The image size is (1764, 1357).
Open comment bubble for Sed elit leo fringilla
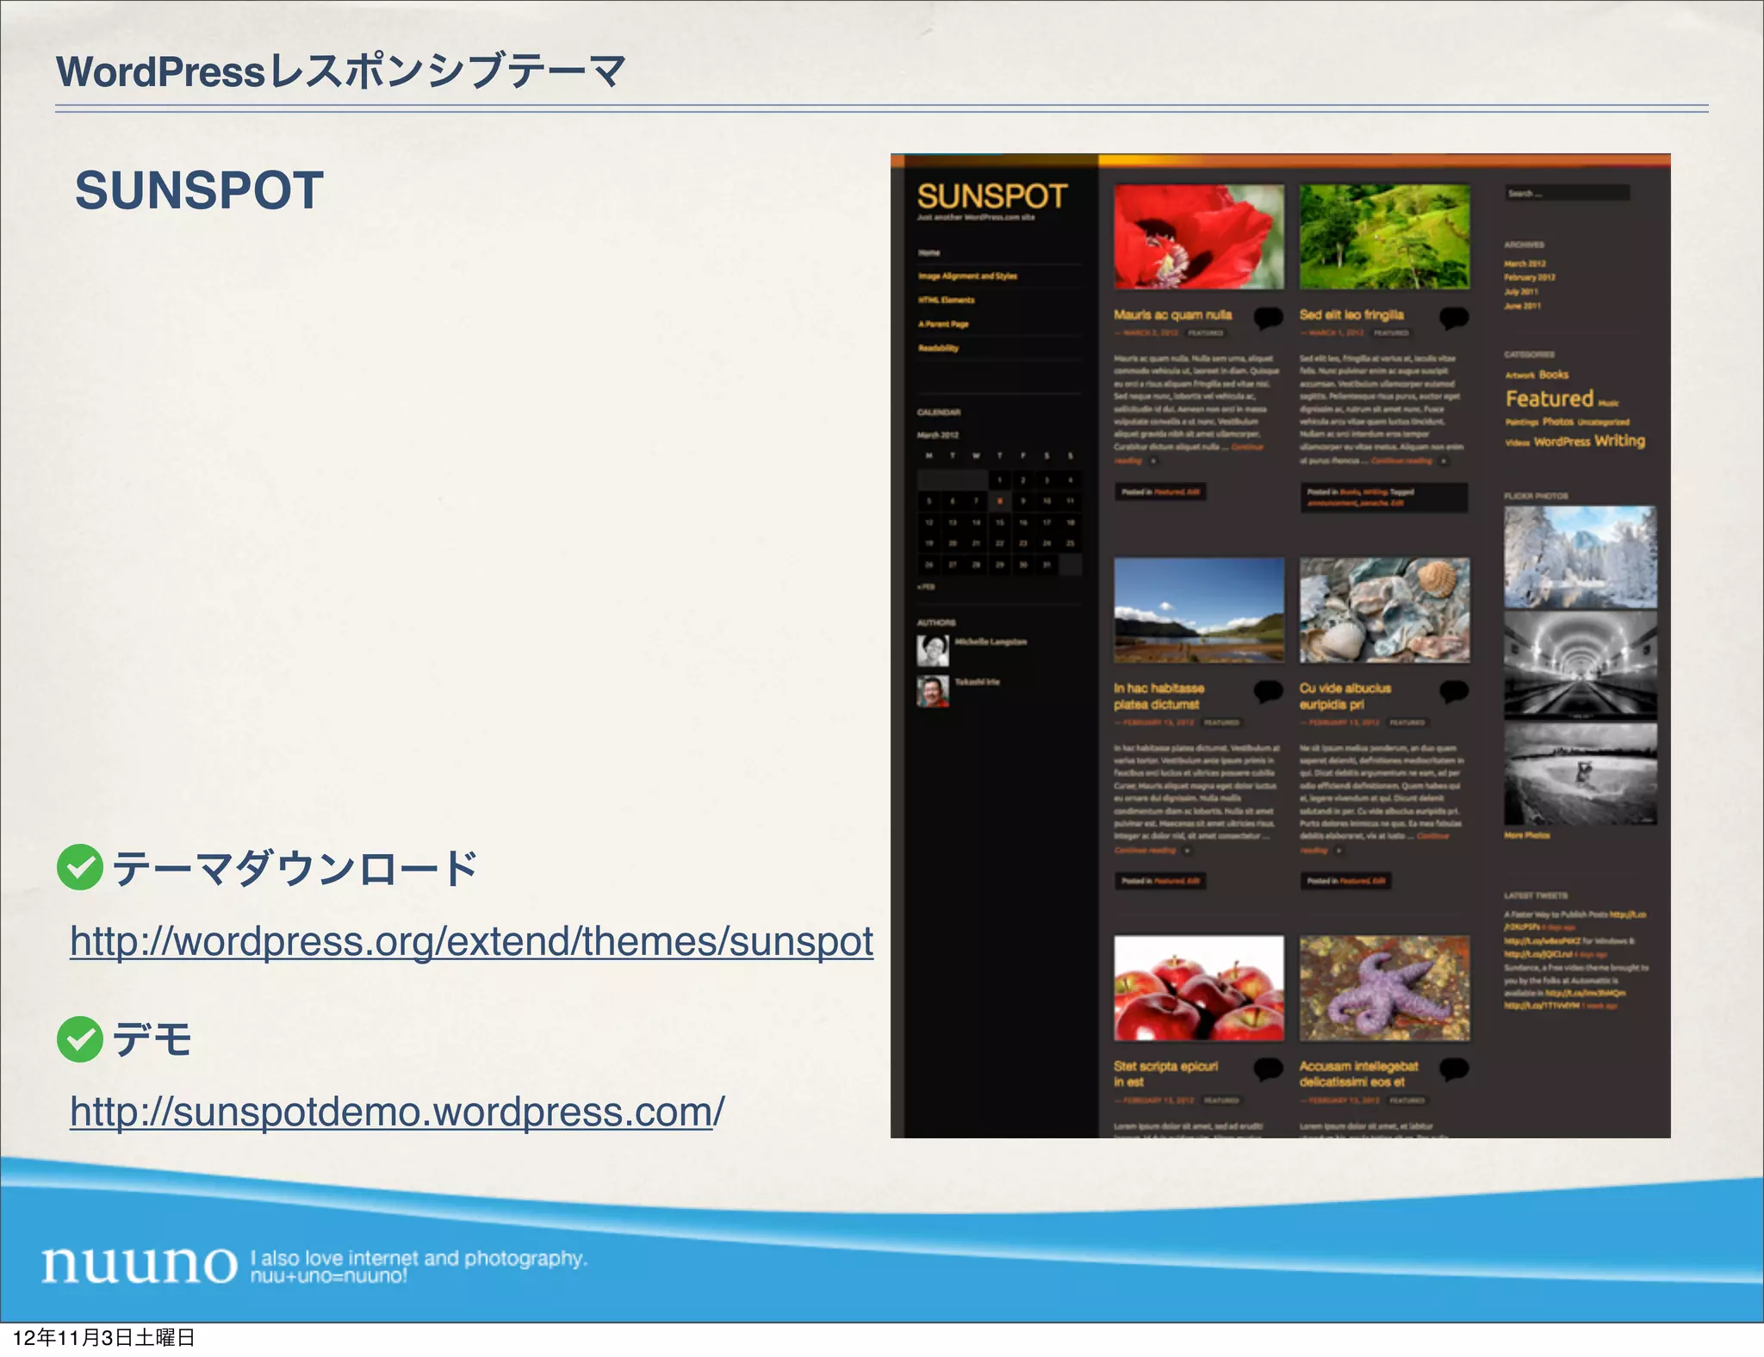click(x=1454, y=318)
